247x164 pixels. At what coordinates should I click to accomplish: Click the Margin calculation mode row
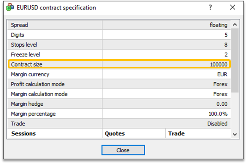point(119,94)
